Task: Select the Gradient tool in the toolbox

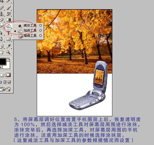Action: 8,20
